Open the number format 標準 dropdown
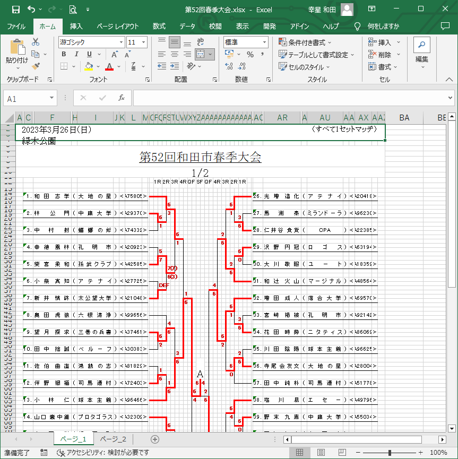 pos(264,42)
